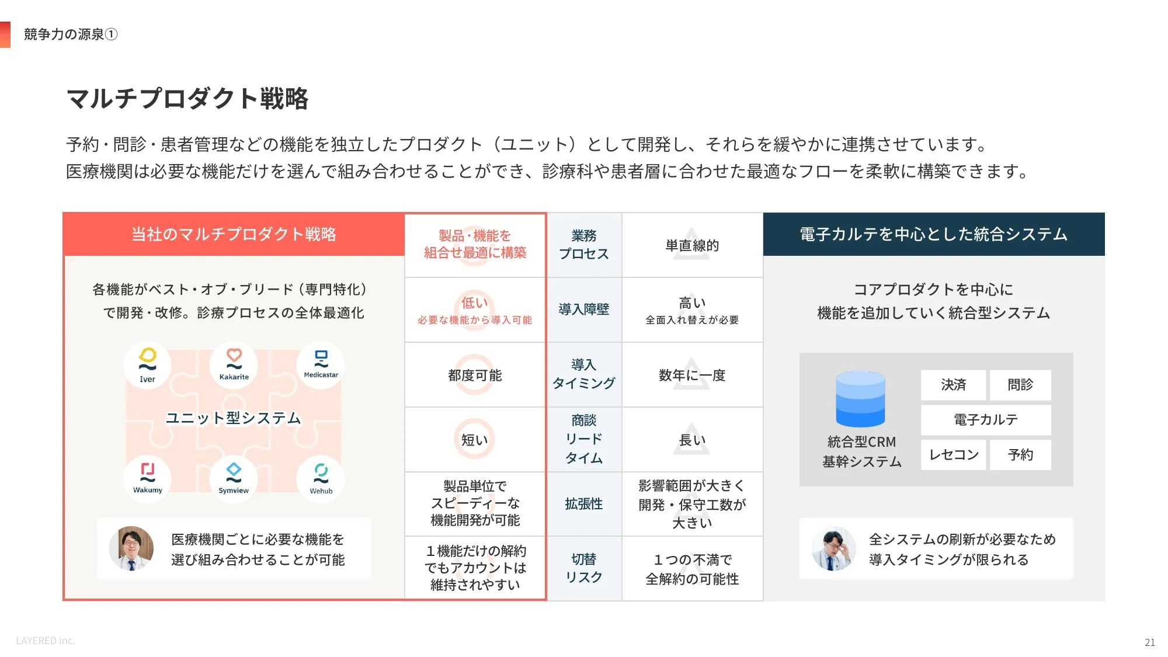Click the 短い cell
Screen dimensions: 1168x657
[x=475, y=439]
